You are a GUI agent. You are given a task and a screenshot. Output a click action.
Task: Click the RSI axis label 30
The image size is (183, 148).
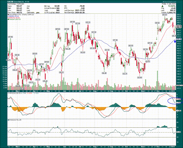(x=178, y=137)
